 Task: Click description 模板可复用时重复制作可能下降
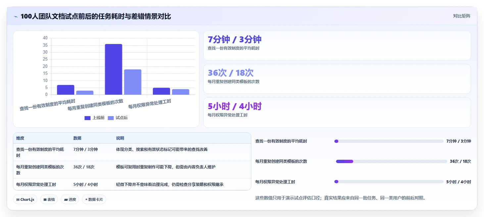tap(166, 167)
